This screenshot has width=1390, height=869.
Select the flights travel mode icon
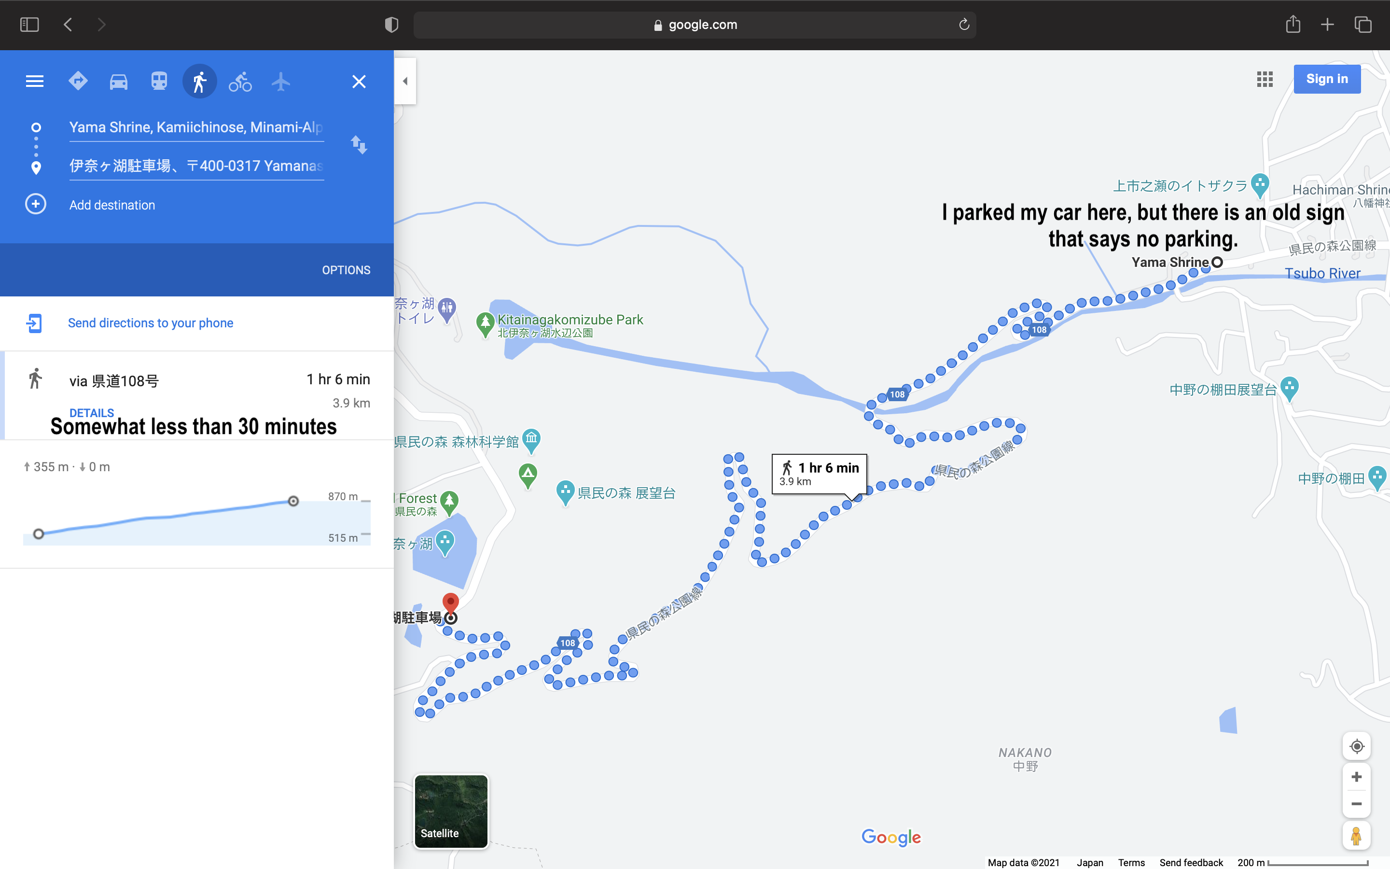tap(281, 82)
